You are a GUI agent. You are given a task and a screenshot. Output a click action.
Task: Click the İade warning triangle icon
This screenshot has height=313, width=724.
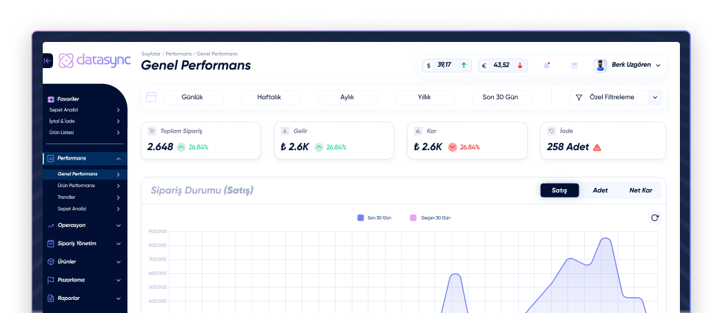coord(597,147)
